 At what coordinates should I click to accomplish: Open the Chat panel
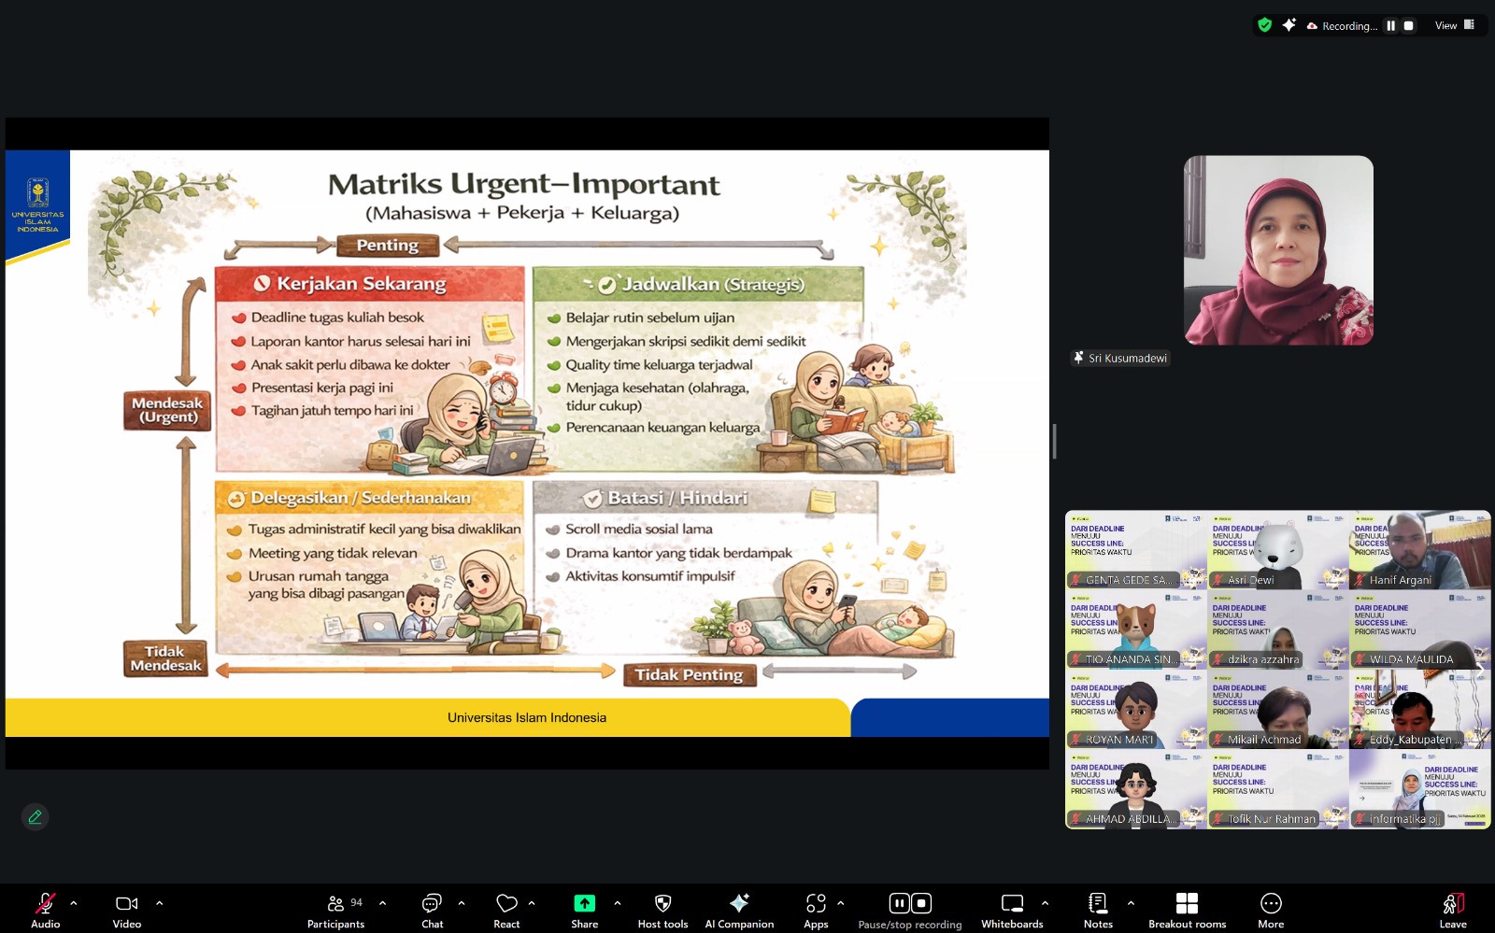[432, 910]
